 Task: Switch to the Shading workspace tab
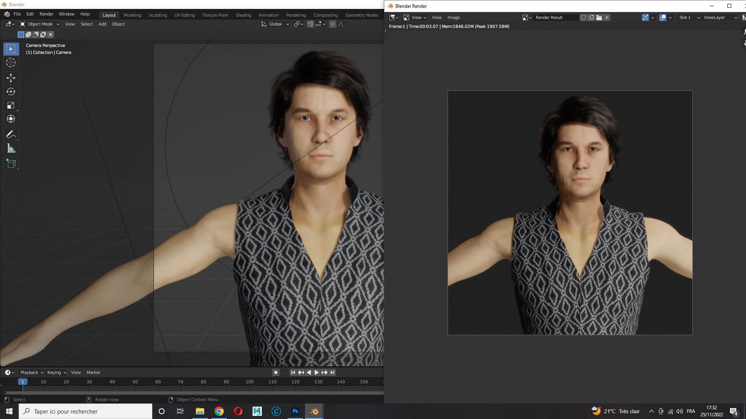coord(243,15)
